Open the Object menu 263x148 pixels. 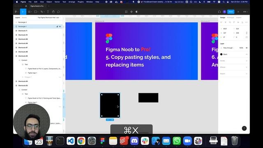click(x=49, y=2)
